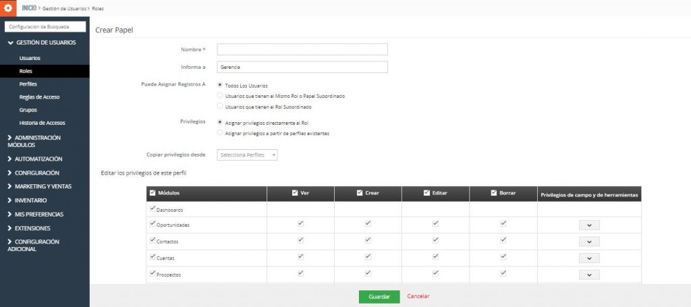Click the INICIO breadcrumb link
Viewport: 691px width, 307px height.
coord(31,7)
